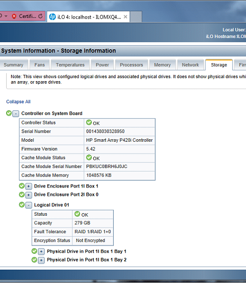Expand Physical Drive in Port 1I Box 1 Bay 2
This screenshot has width=246, height=283.
[41, 260]
